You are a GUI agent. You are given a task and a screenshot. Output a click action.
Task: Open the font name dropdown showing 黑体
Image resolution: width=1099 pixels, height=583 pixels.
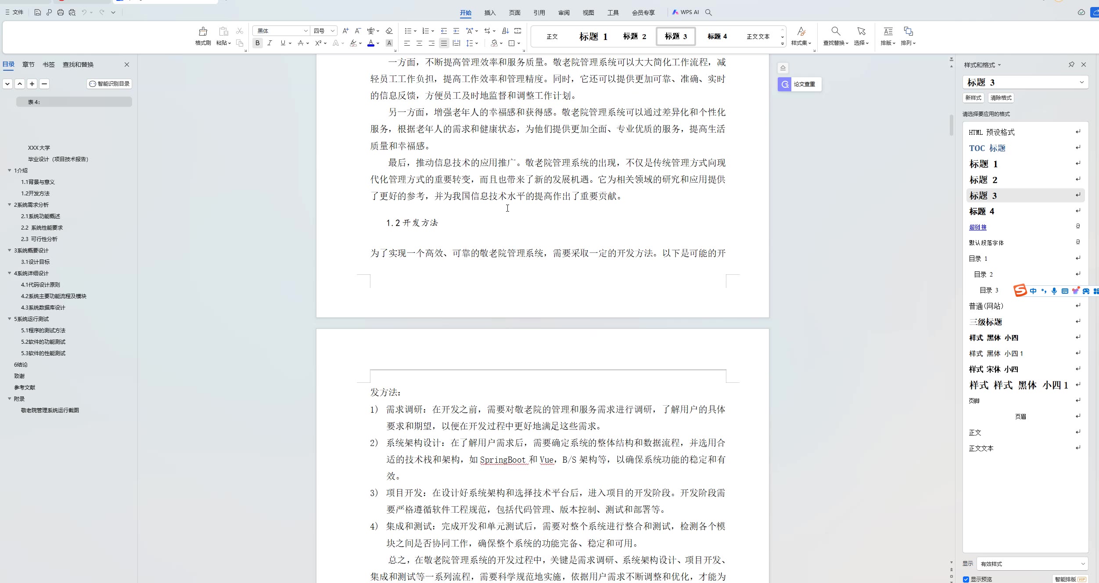(306, 31)
